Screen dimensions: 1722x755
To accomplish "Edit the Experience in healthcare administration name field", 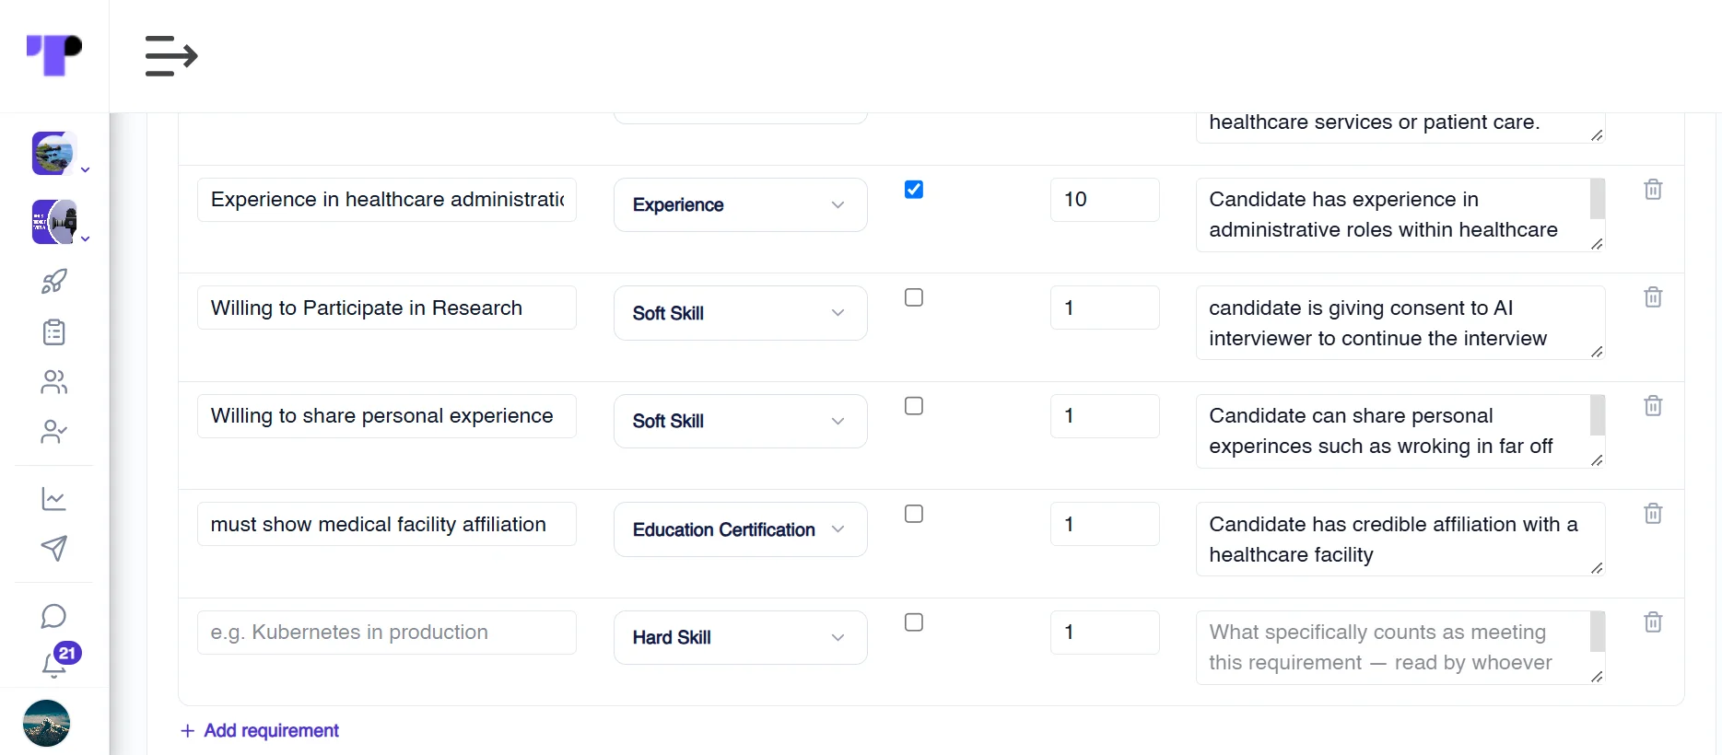I will 387,200.
